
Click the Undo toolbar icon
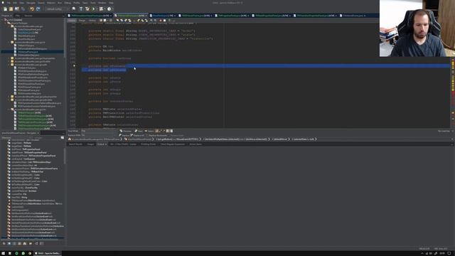tap(32, 9)
